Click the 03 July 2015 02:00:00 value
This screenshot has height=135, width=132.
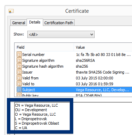(x=94, y=78)
